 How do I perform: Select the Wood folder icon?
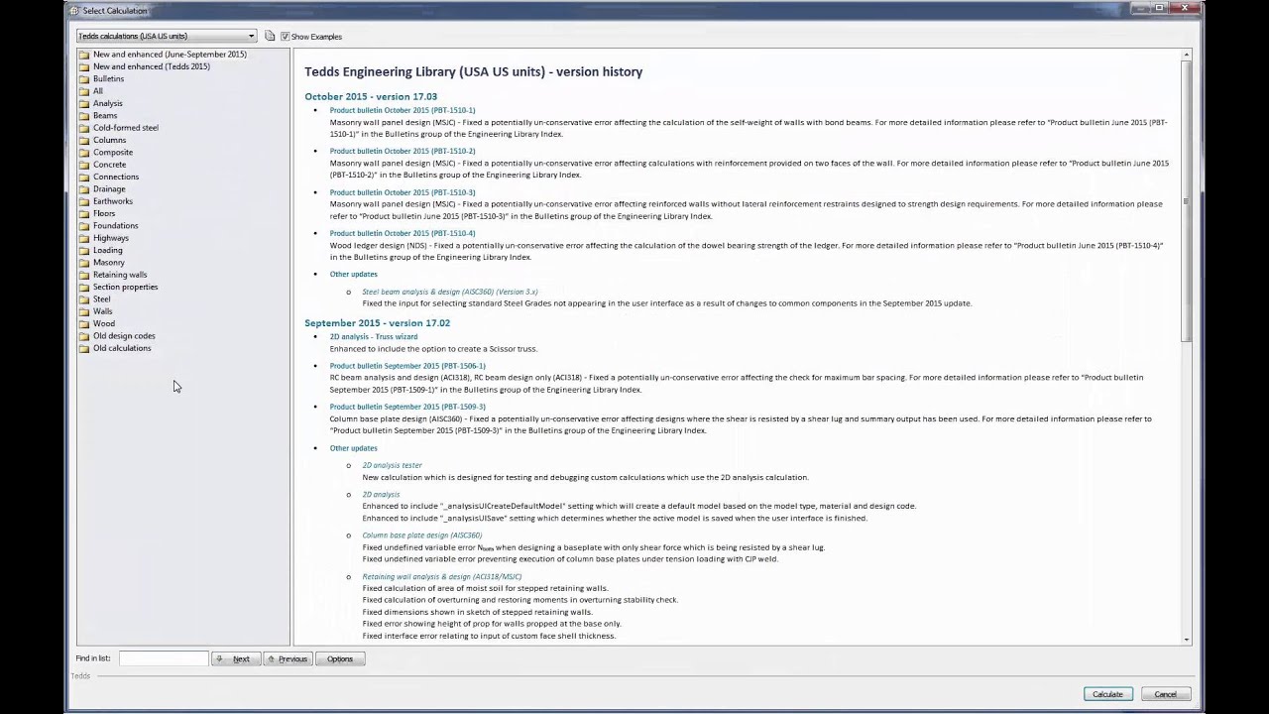tap(84, 323)
